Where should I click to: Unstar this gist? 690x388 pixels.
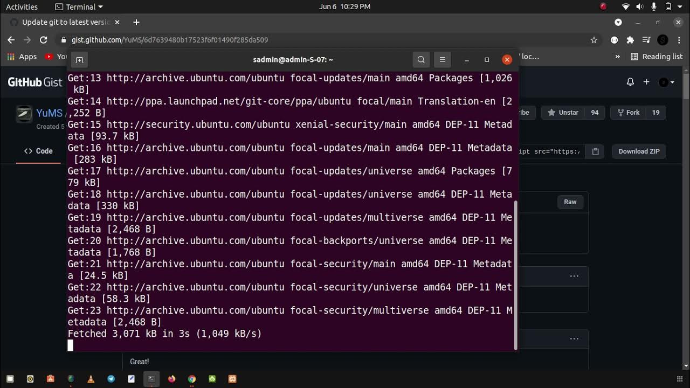[563, 113]
